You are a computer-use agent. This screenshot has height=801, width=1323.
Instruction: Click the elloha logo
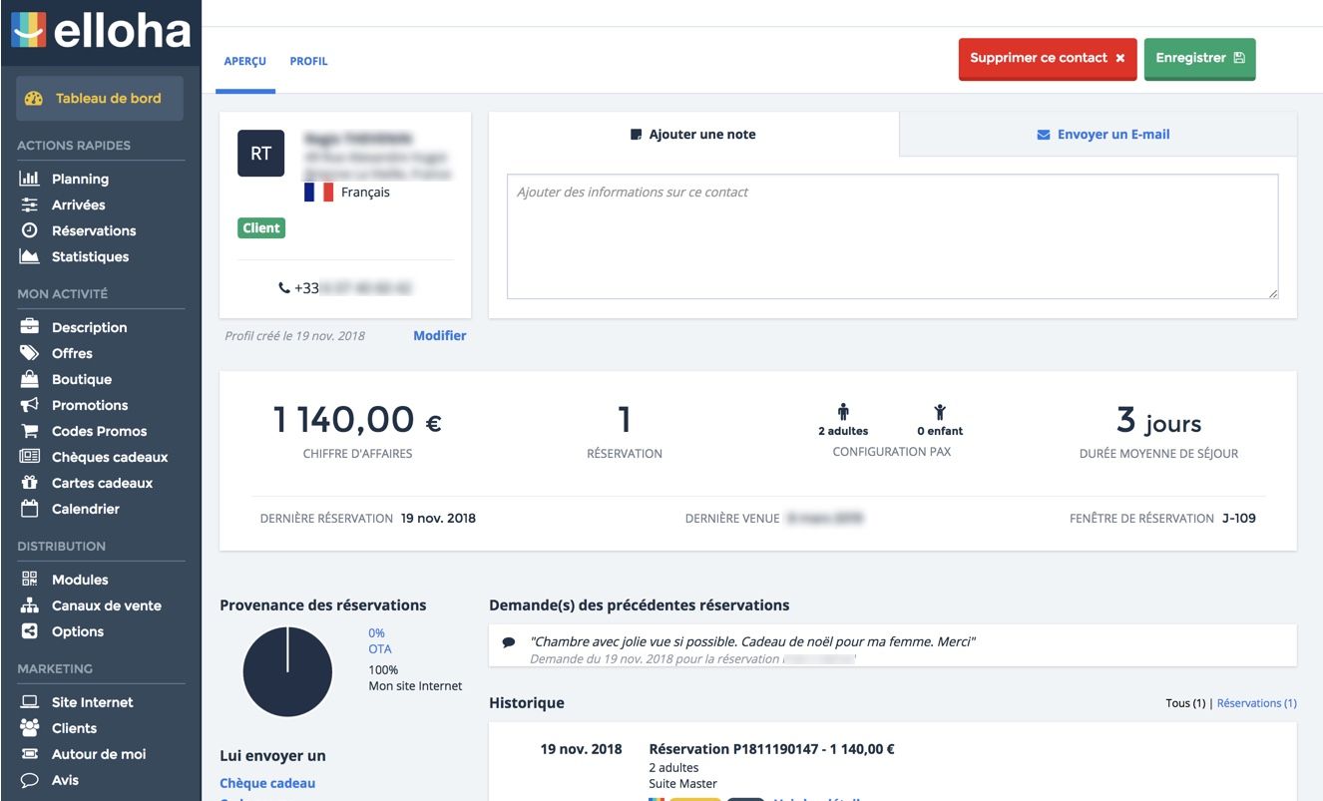(100, 31)
